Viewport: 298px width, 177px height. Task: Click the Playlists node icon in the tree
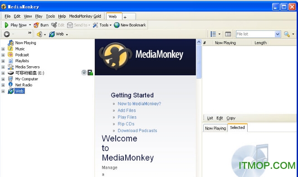tap(10, 61)
